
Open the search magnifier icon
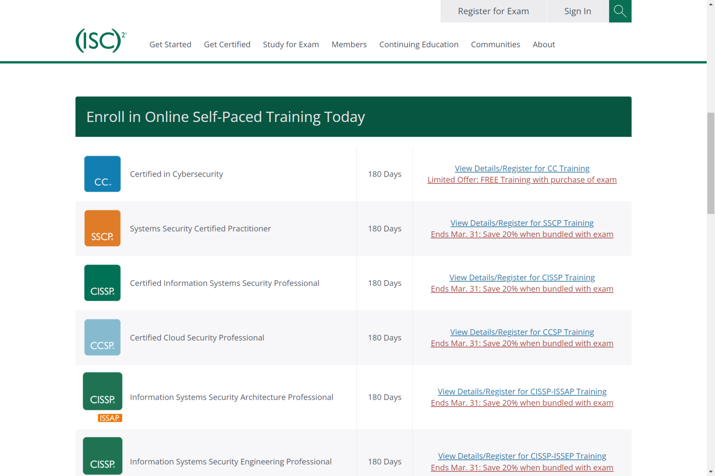[x=620, y=11]
